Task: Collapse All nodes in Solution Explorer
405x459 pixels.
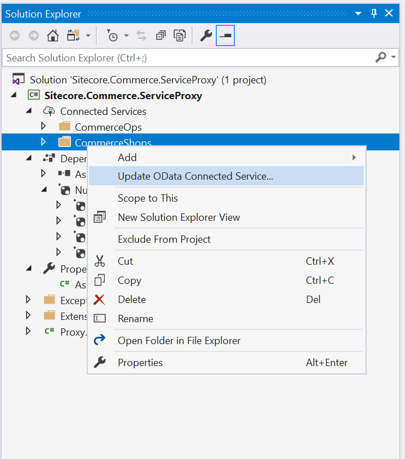Action: coord(161,35)
